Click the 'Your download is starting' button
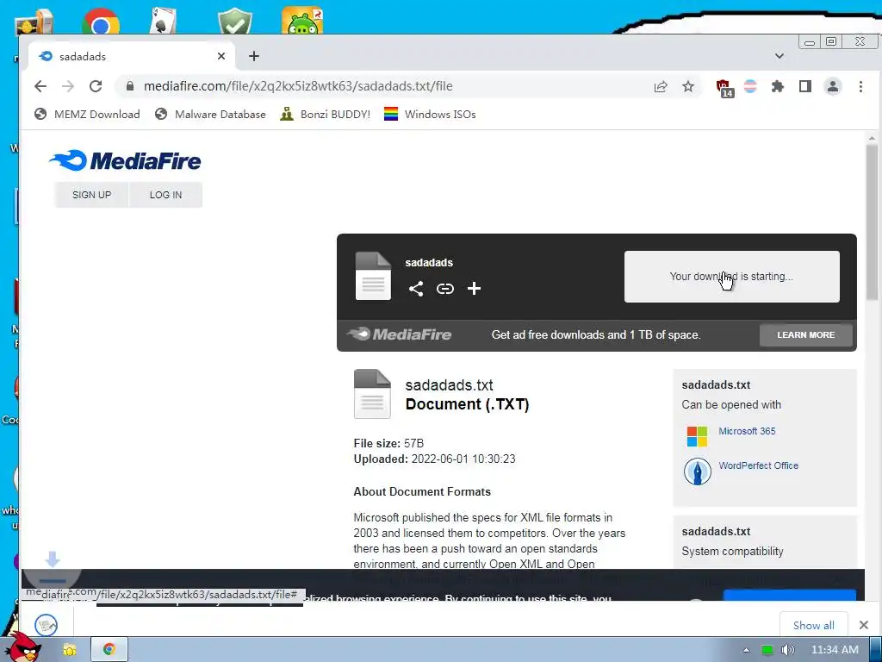This screenshot has height=662, width=882. (731, 277)
